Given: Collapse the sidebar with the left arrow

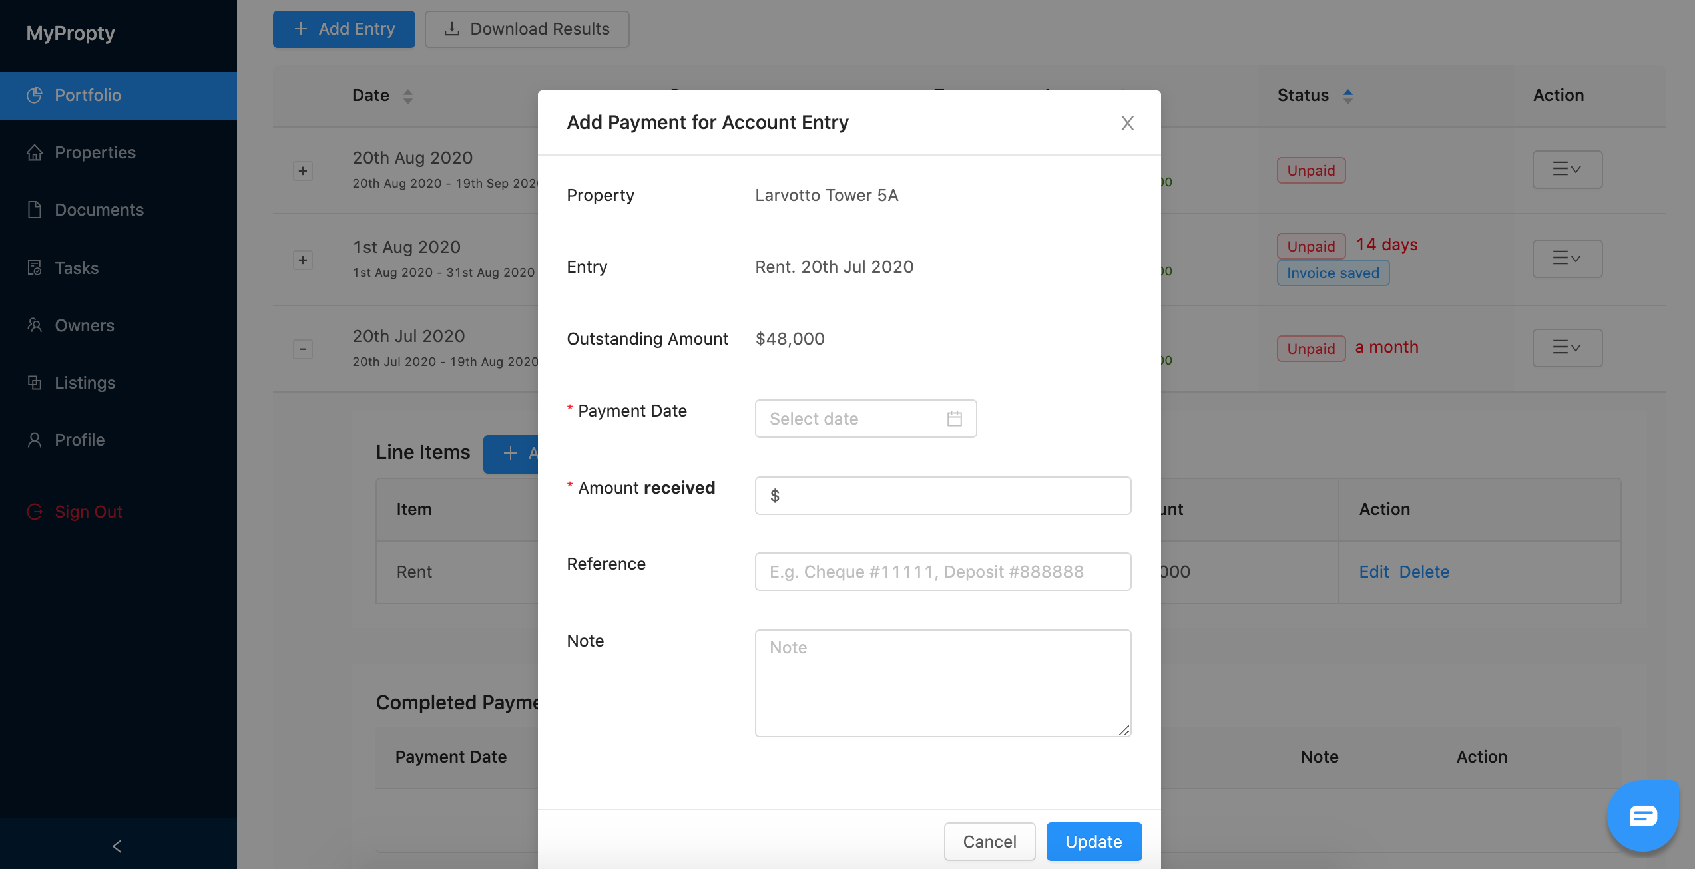Looking at the screenshot, I should coord(117,846).
